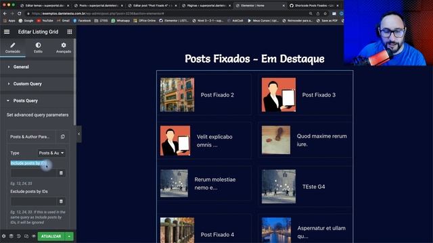The image size is (433, 243).
Task: Click the Aspernatur et ullam title
Action: (321, 232)
